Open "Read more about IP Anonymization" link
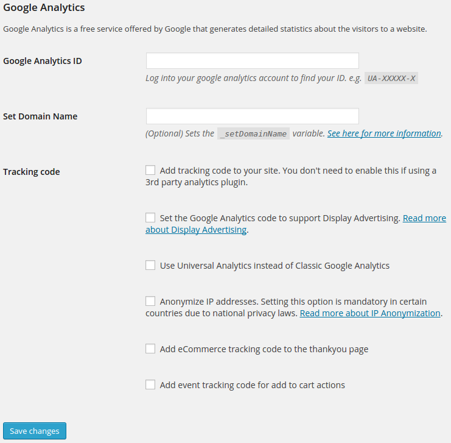The image size is (451, 443). tap(370, 313)
